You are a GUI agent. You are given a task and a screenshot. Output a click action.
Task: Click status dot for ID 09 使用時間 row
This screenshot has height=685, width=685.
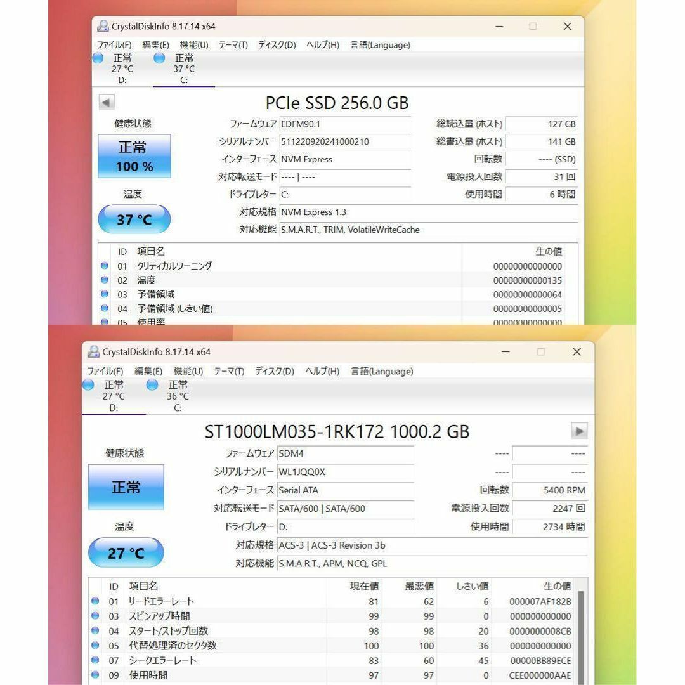pyautogui.click(x=95, y=674)
